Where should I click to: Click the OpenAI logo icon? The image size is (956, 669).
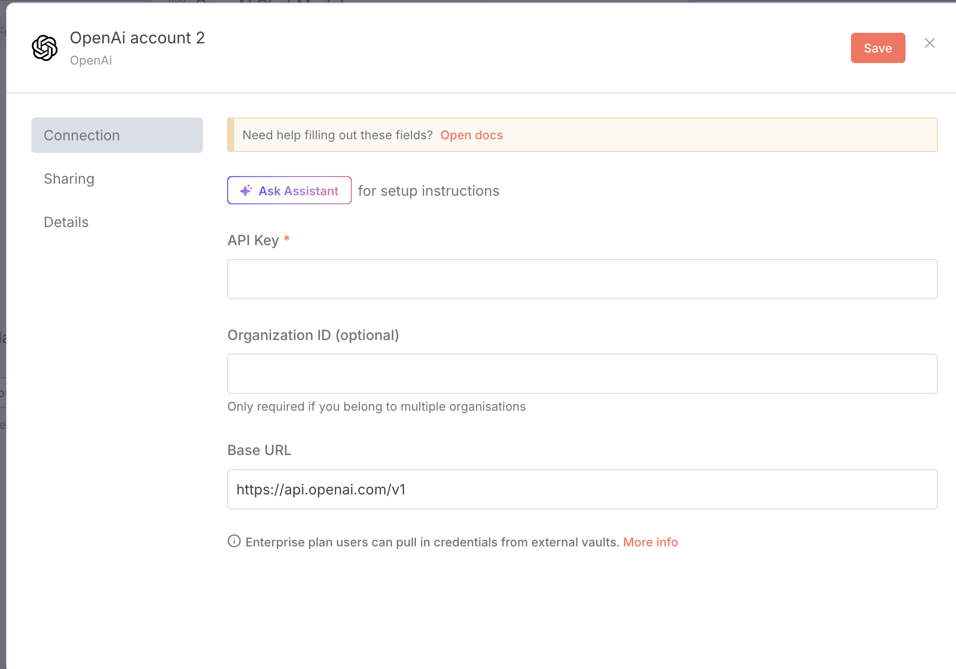44,48
